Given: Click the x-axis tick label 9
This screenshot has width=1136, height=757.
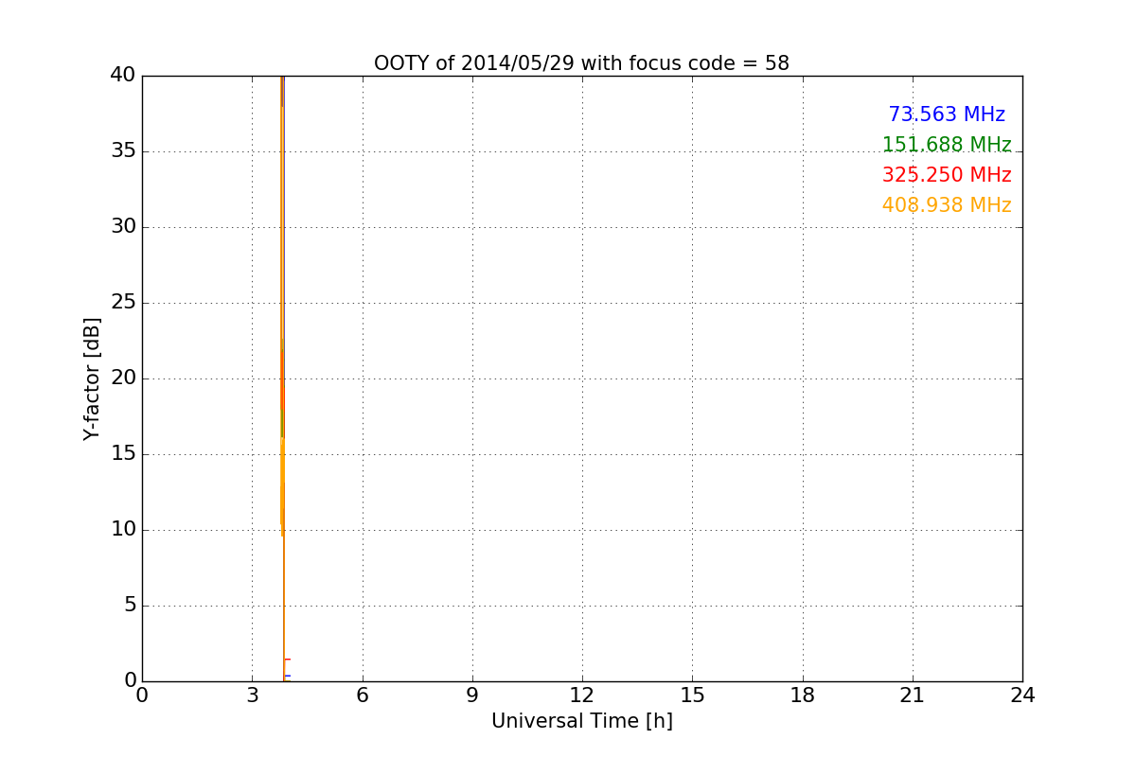Looking at the screenshot, I should pyautogui.click(x=472, y=695).
